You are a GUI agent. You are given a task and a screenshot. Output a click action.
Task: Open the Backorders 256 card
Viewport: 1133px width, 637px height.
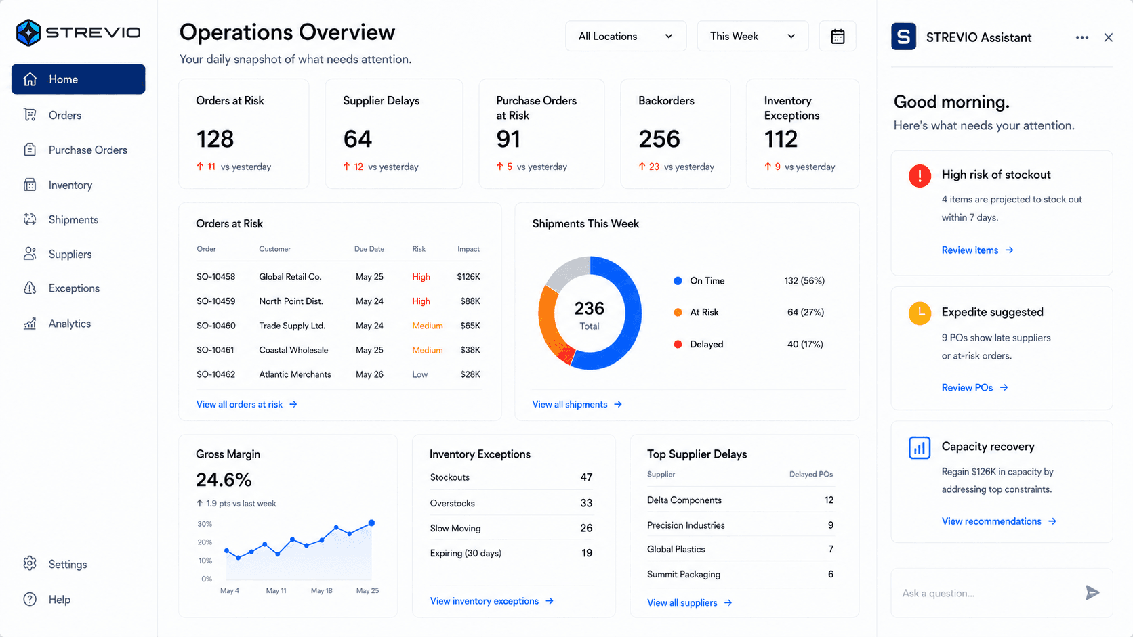[x=676, y=133]
